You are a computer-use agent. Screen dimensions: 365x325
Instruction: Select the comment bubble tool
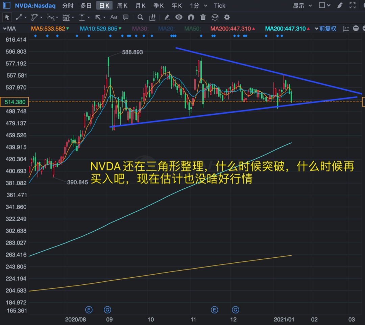[126, 17]
